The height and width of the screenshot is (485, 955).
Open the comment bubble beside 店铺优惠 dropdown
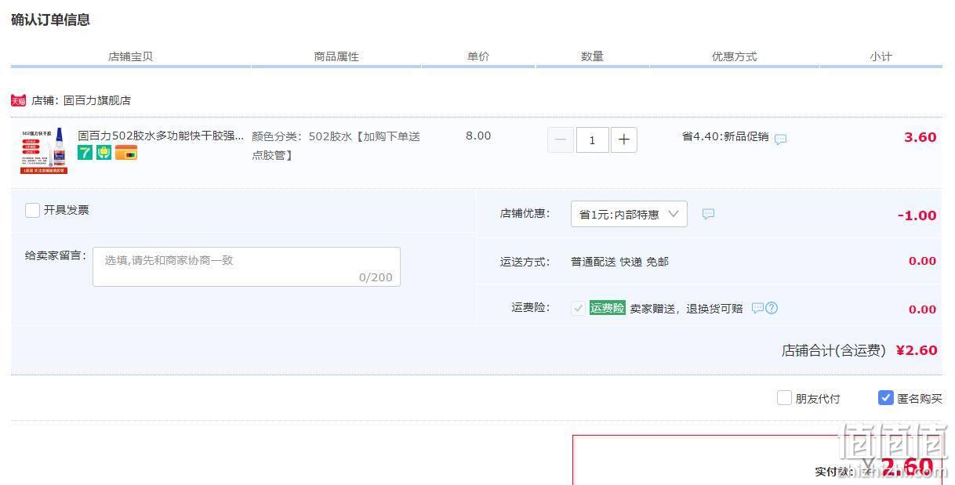(708, 214)
